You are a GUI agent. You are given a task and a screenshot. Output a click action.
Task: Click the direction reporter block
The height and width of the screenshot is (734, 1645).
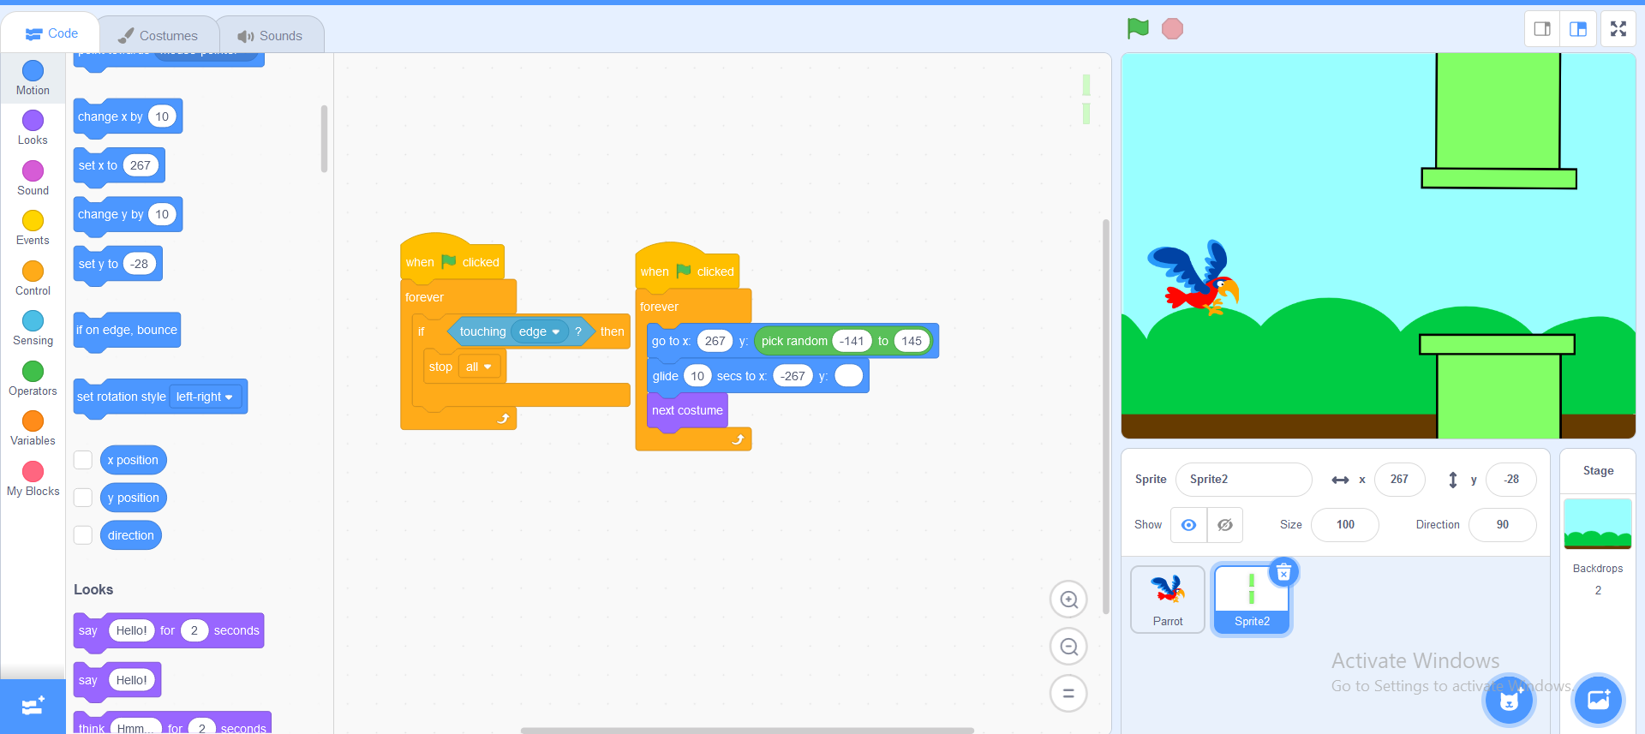pyautogui.click(x=131, y=535)
